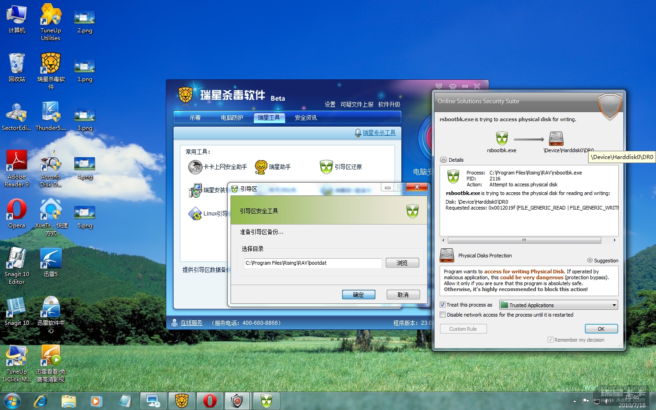Launch the 瑞星助手 lion tool
The width and height of the screenshot is (656, 410).
click(x=272, y=167)
